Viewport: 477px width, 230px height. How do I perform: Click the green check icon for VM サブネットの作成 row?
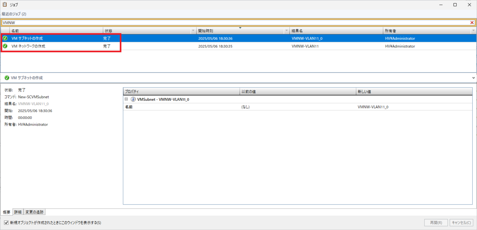click(5, 38)
